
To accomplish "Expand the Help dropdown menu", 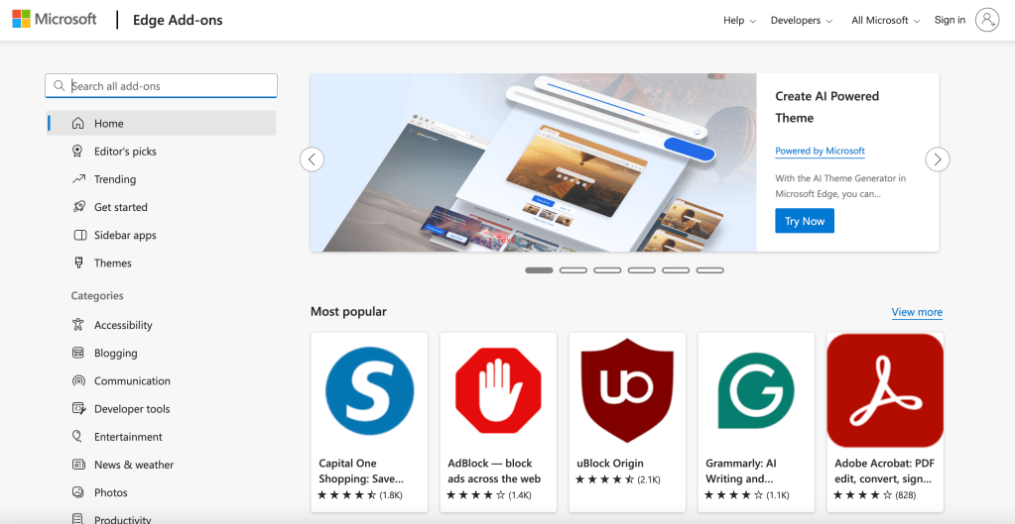I will pyautogui.click(x=739, y=21).
